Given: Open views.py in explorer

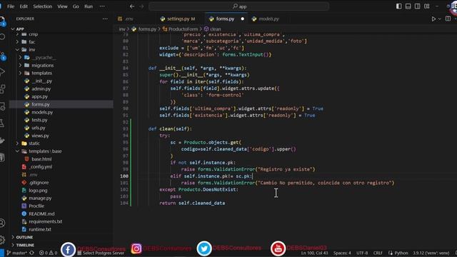Looking at the screenshot, I should click(x=40, y=136).
